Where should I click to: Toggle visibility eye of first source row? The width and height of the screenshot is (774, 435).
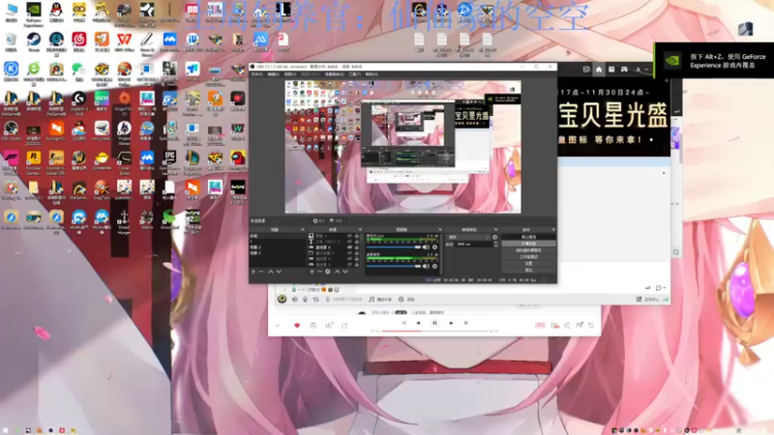point(349,236)
